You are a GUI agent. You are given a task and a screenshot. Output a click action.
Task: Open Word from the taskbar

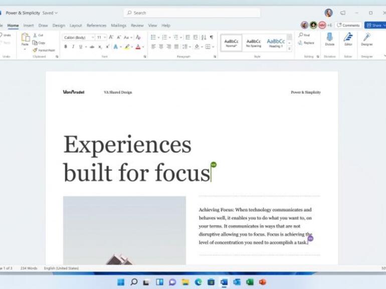(x=224, y=282)
